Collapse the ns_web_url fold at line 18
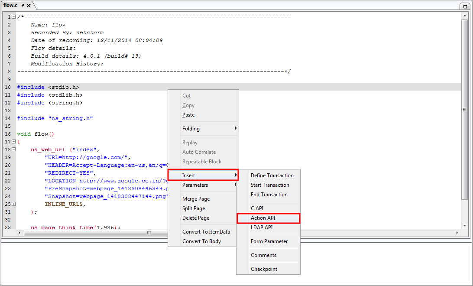This screenshot has width=473, height=286. (x=13, y=149)
